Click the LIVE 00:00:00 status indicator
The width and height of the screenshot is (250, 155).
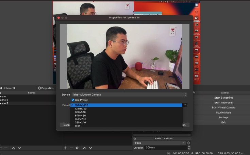(178, 153)
